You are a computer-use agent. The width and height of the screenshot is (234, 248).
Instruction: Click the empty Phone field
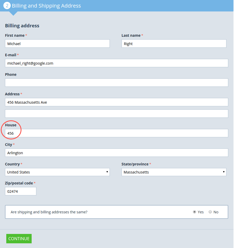(x=117, y=83)
